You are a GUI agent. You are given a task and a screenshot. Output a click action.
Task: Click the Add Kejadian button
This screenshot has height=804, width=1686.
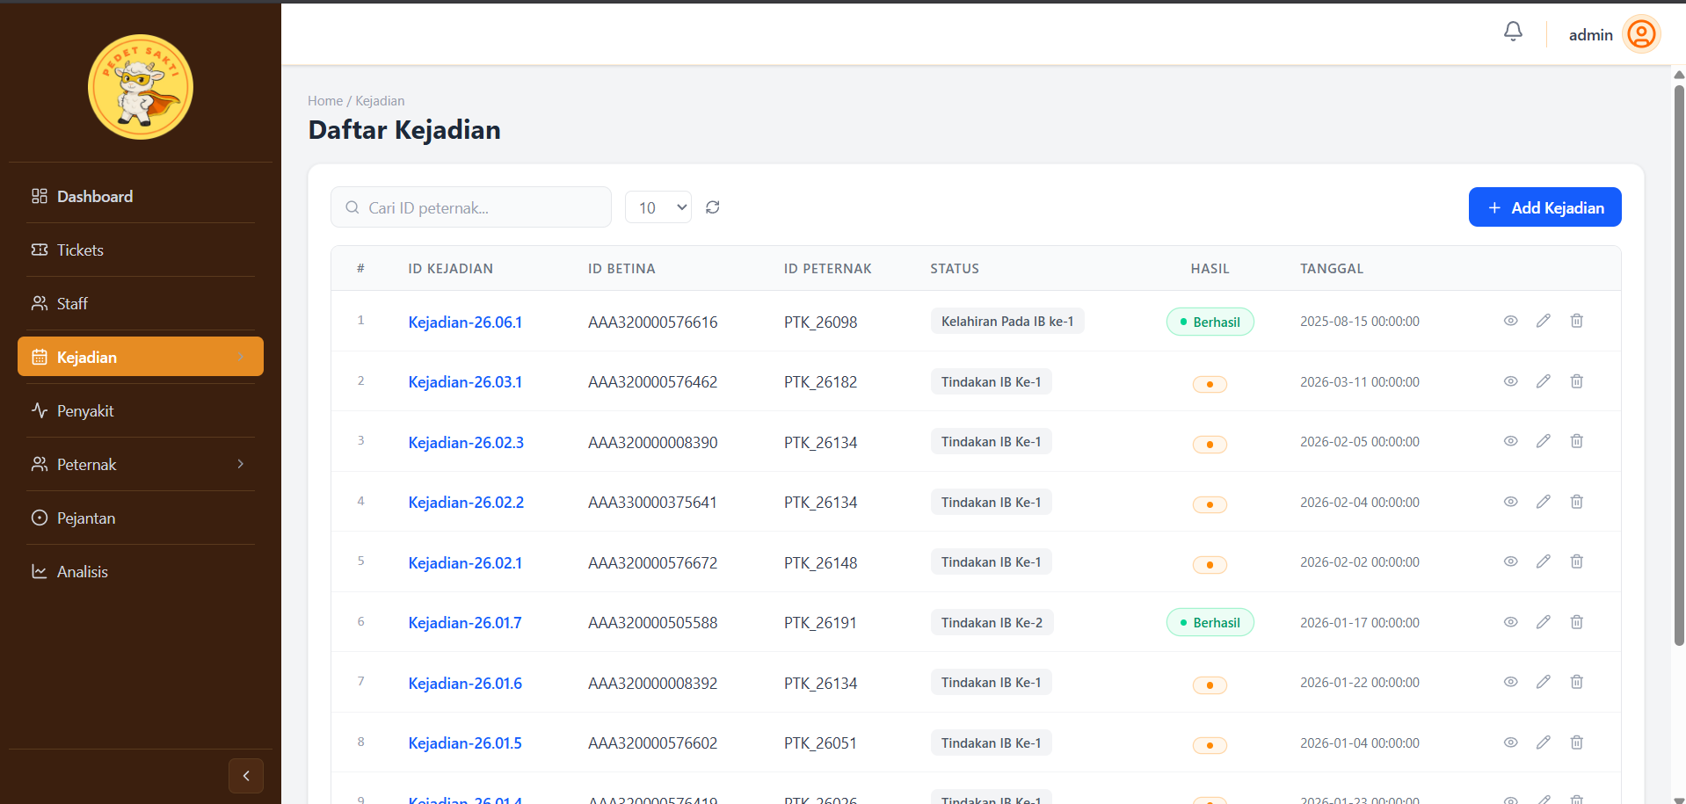pyautogui.click(x=1544, y=207)
